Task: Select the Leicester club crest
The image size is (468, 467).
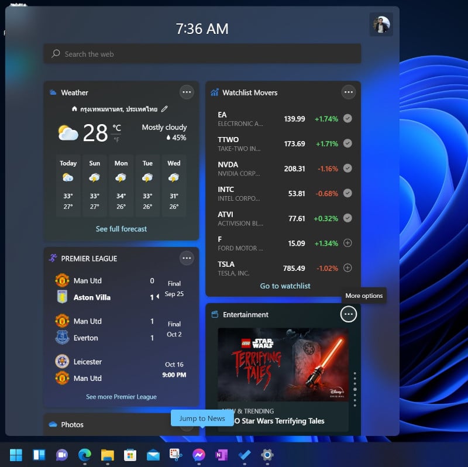Action: click(62, 361)
